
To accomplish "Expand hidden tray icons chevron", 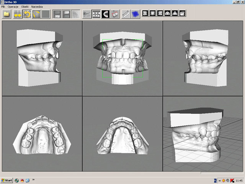I will tap(219, 181).
